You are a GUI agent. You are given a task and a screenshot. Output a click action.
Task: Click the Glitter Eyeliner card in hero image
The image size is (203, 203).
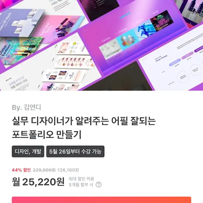click(20, 50)
